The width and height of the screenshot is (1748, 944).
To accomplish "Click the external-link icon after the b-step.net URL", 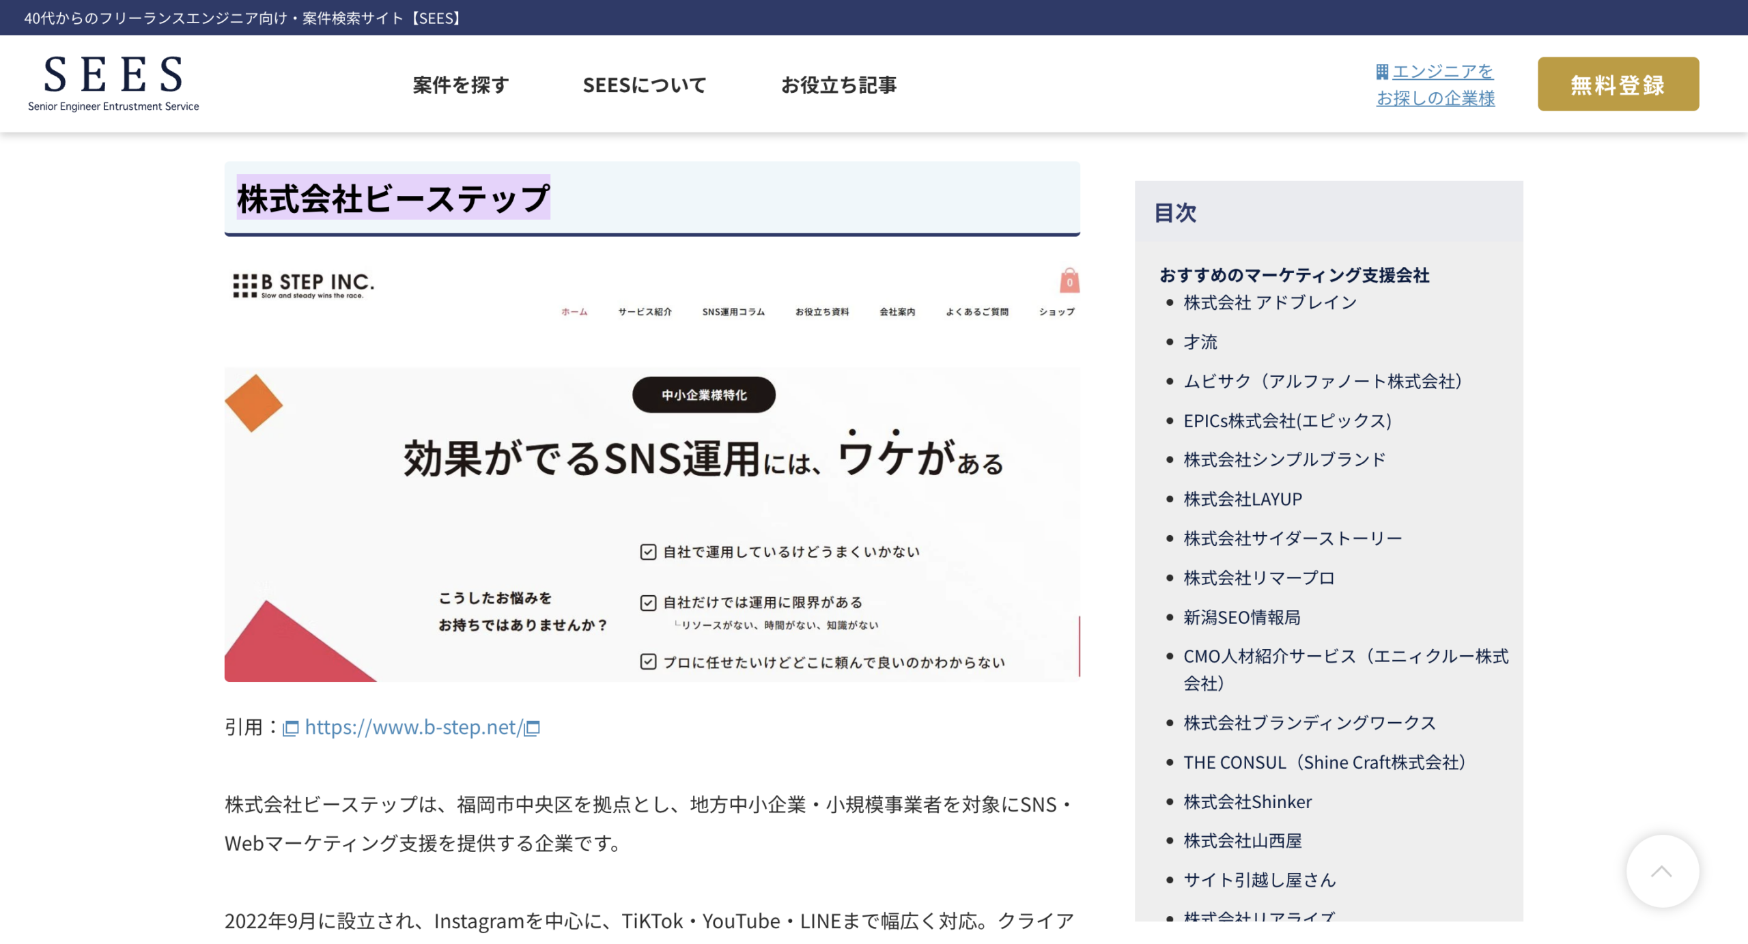I will tap(532, 728).
